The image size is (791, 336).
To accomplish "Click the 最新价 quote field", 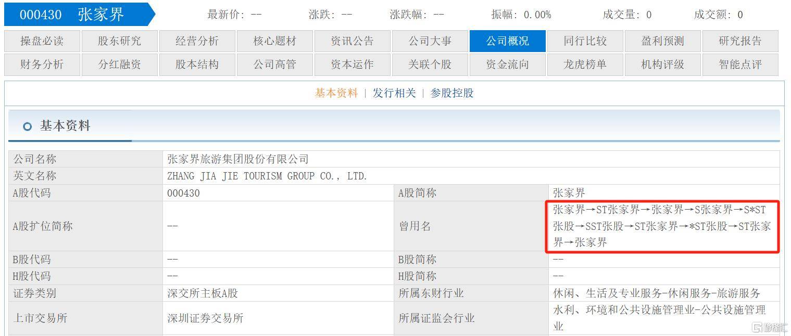I will pos(234,15).
